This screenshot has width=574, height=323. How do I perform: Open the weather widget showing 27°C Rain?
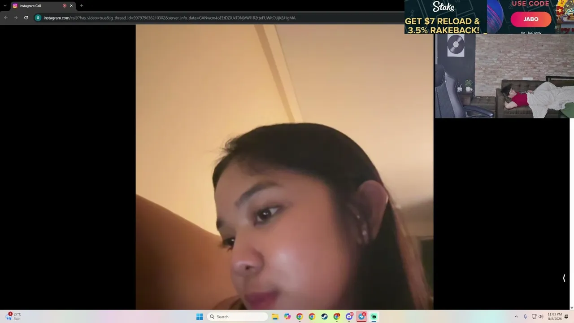pyautogui.click(x=13, y=316)
